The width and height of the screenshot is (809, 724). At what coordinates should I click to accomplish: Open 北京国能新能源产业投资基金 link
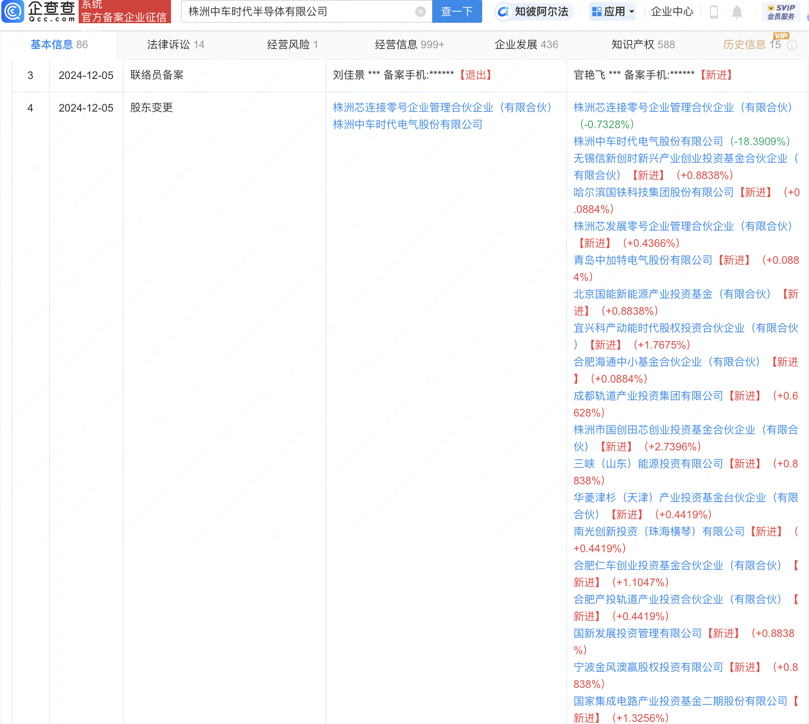(673, 294)
